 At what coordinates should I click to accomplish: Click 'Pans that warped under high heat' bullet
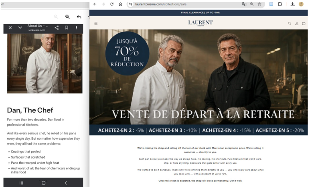[x=35, y=163]
